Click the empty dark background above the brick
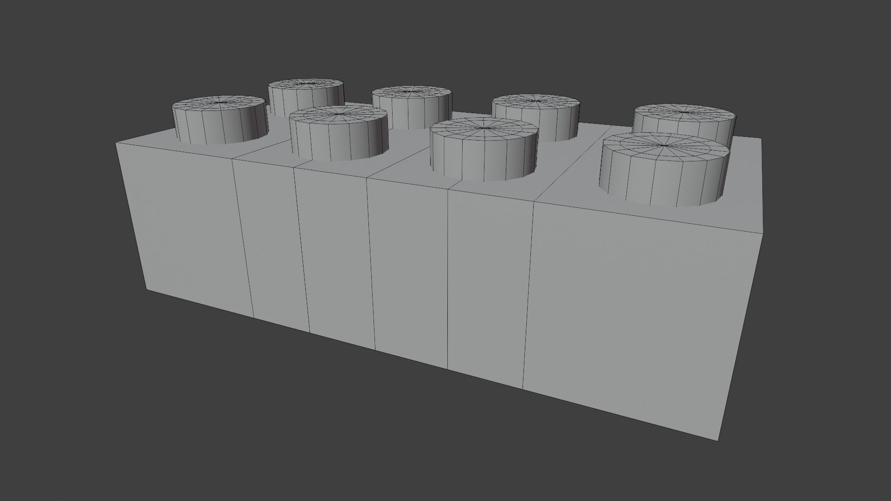891x501 pixels. click(x=445, y=37)
